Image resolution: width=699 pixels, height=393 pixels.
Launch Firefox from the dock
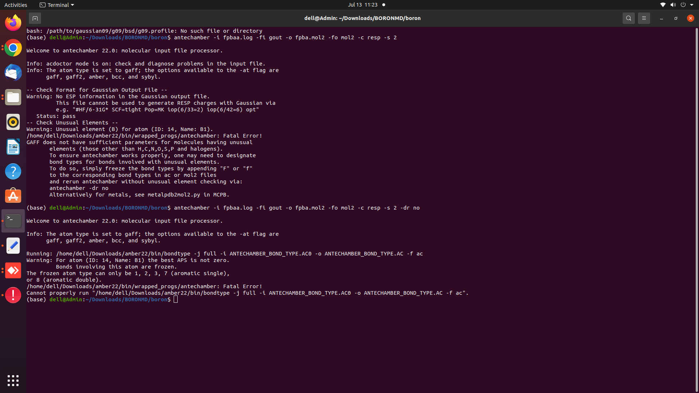tap(13, 23)
